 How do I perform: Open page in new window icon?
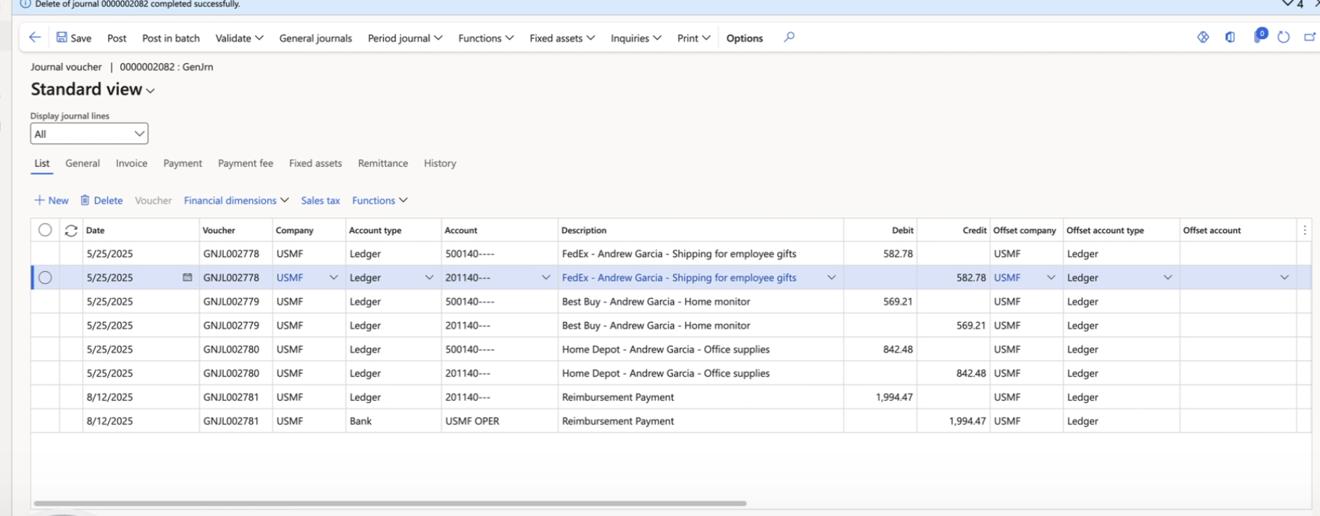coord(1310,37)
